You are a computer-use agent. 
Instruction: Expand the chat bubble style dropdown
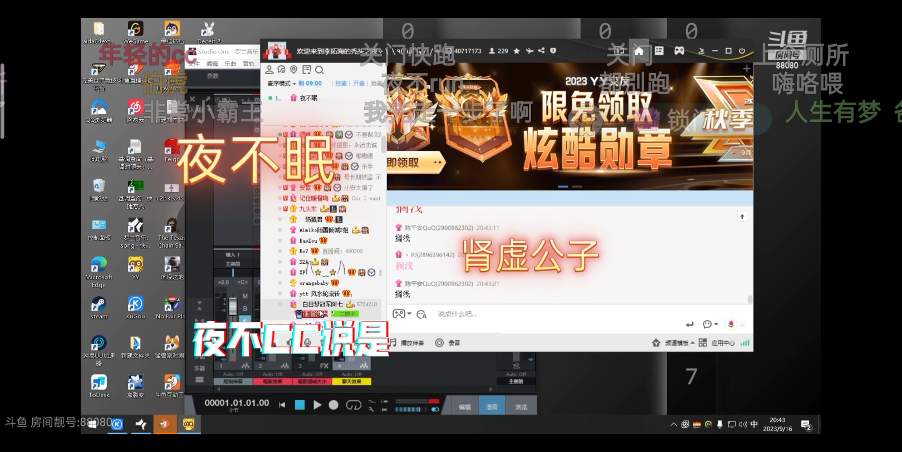[716, 324]
